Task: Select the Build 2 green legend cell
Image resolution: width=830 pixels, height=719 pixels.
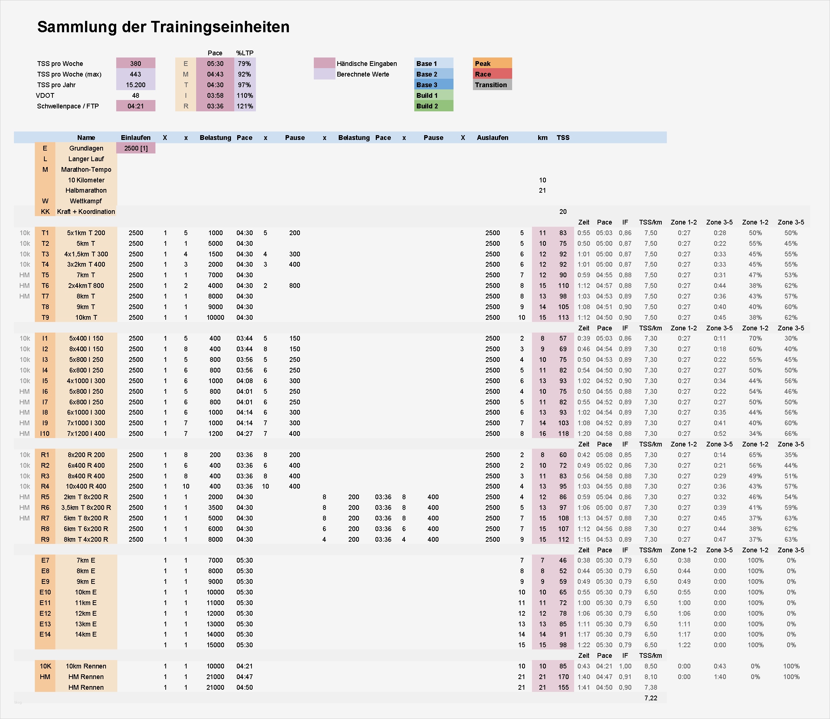Action: coord(433,106)
